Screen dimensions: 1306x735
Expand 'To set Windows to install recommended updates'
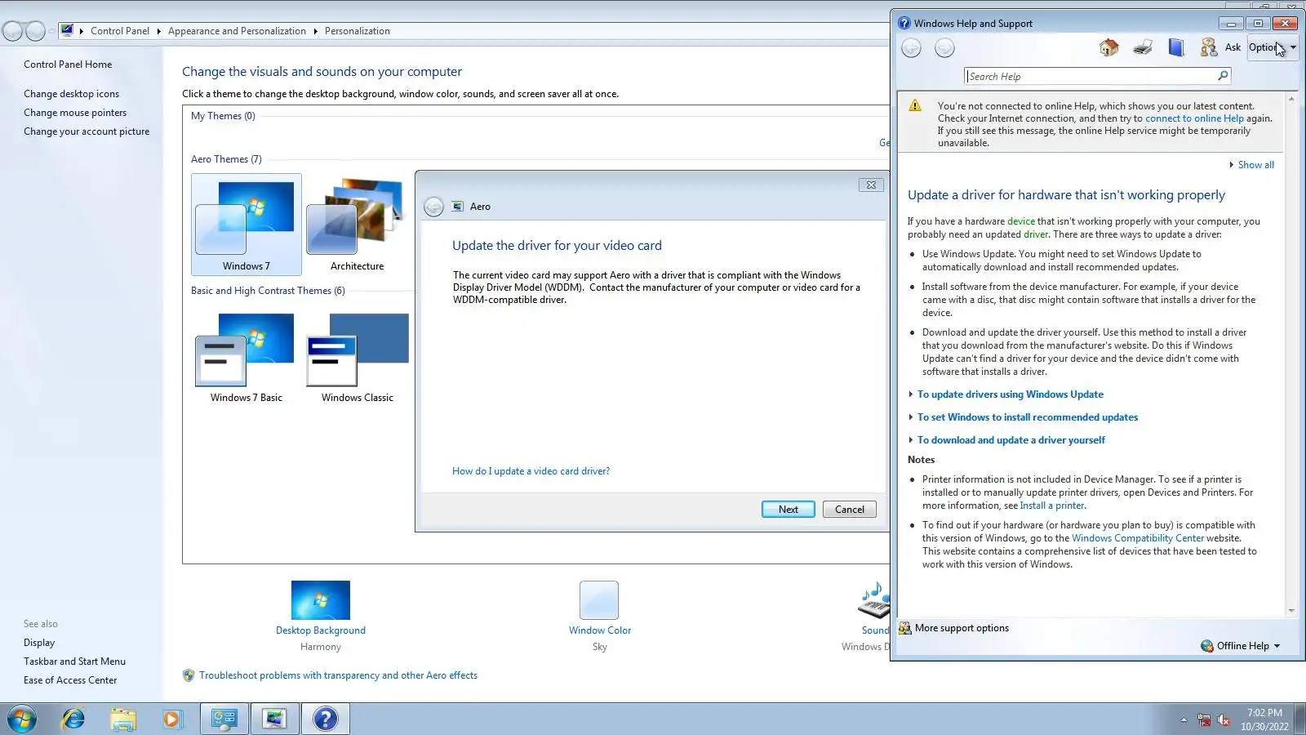[1027, 417]
